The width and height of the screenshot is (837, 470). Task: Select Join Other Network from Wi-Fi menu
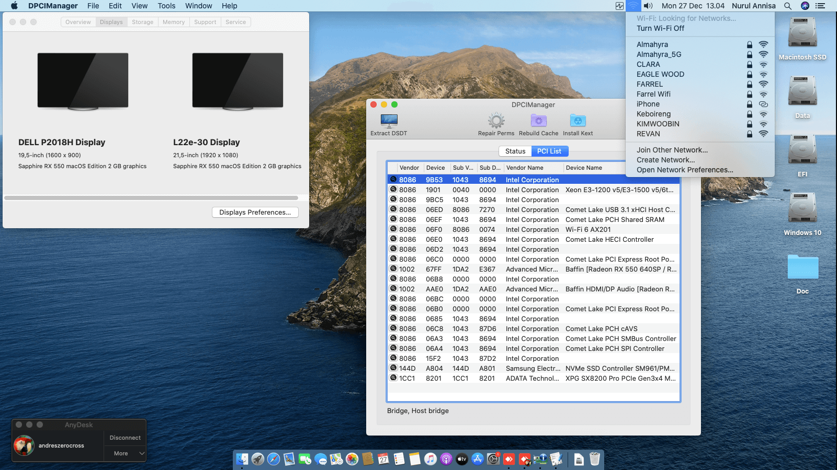click(x=672, y=150)
